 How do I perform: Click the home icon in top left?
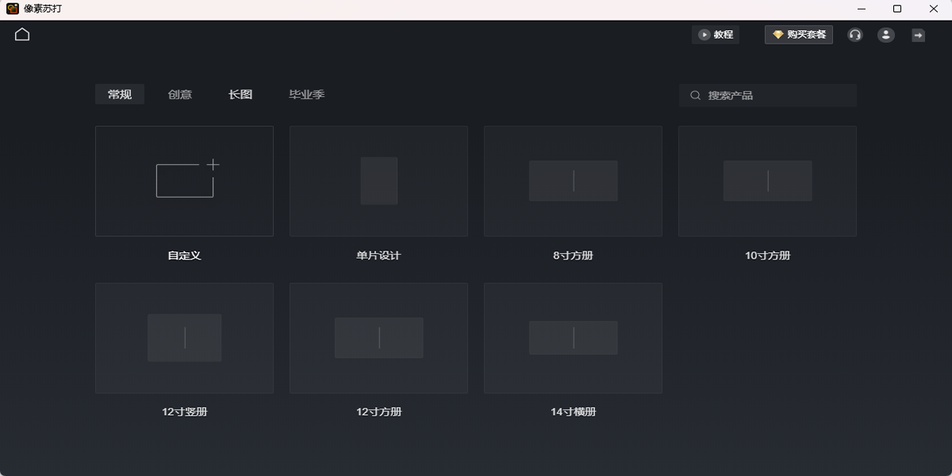tap(21, 34)
